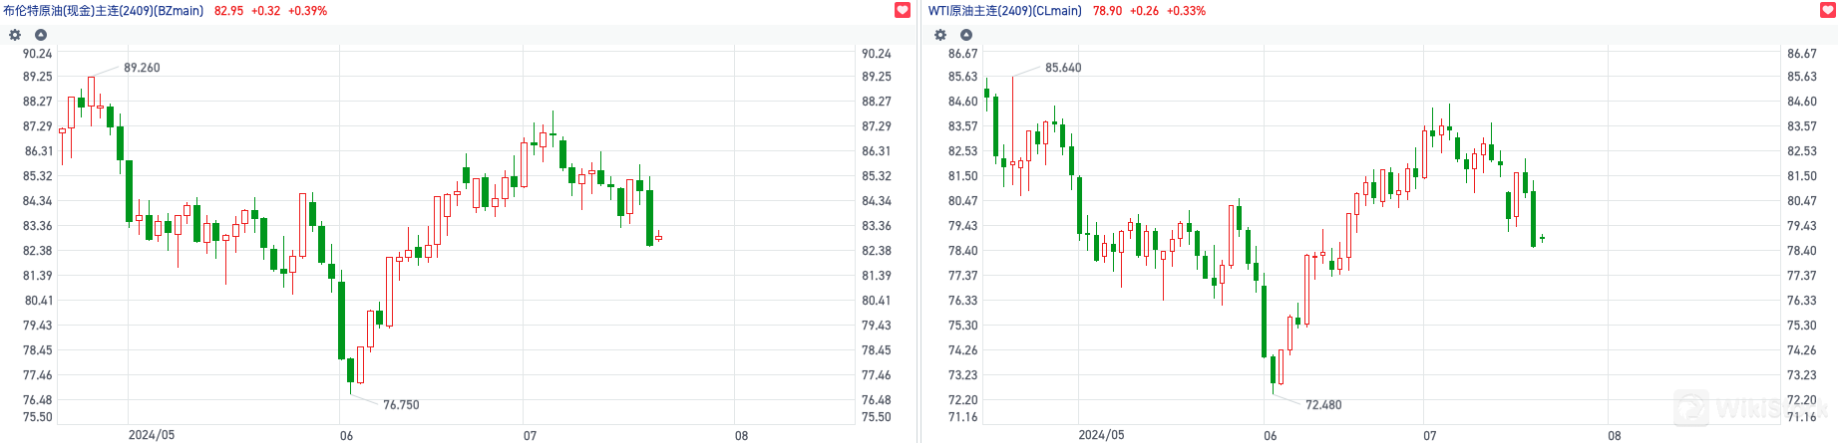Click the WTI +0.33% change value
Screen dimensions: 1838x443
(x=1186, y=11)
